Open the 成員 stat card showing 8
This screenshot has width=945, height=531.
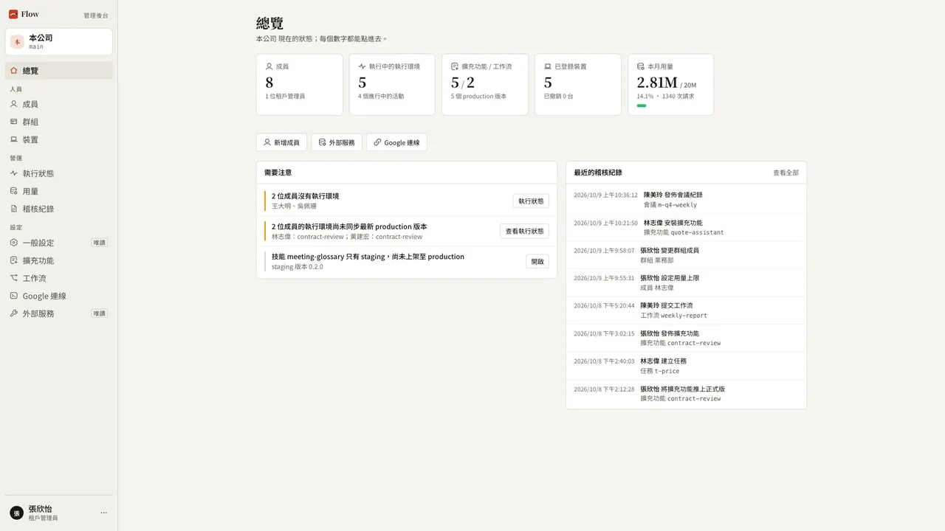pos(299,85)
